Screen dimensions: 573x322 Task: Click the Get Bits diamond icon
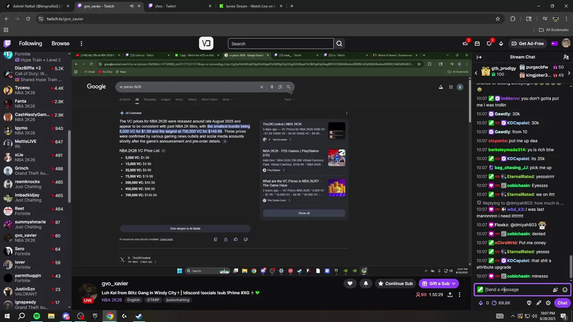(501, 43)
